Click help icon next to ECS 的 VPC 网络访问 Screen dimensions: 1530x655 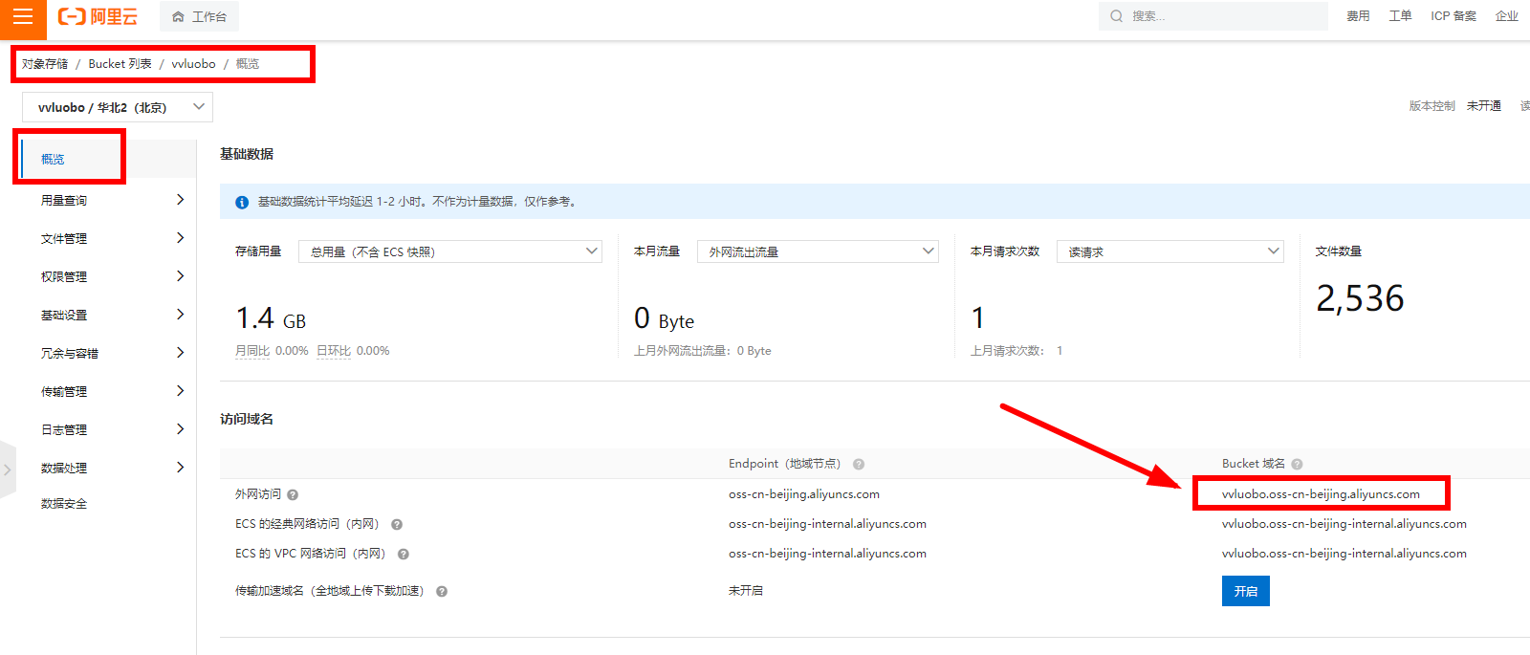[404, 554]
